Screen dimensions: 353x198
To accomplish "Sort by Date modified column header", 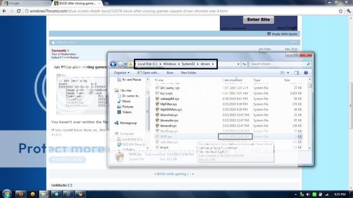I will (232, 80).
